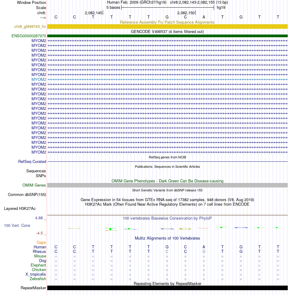Viewport: 288px width, 295px height.
Task: Click the Elephant species label
Action: pos(38,265)
